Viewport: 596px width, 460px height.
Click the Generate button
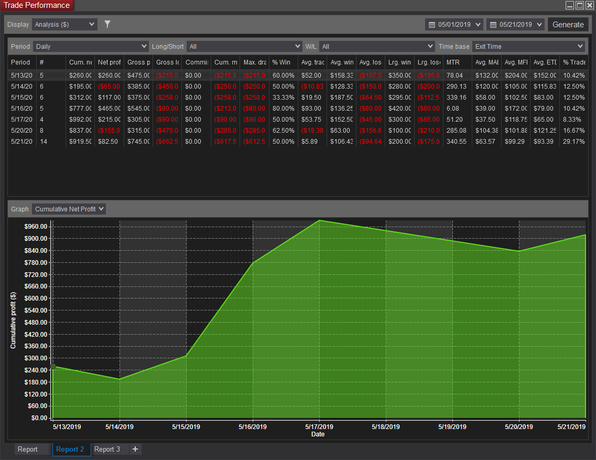point(568,25)
